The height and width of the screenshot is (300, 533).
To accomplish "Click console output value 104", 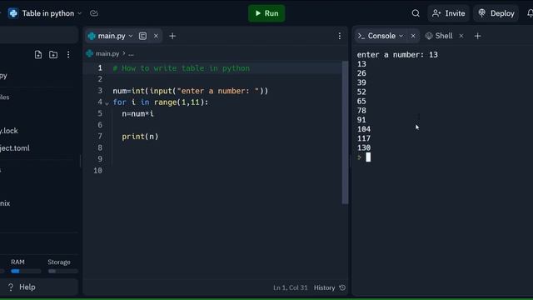I will click(364, 129).
